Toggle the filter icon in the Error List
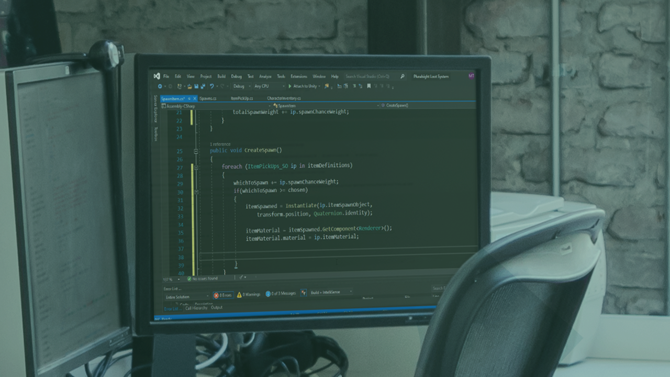Viewport: 670px width, 377px height. [x=304, y=294]
